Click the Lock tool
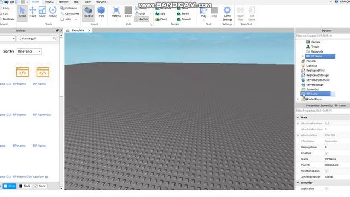Screen dimensions: 350x197 (140, 14)
